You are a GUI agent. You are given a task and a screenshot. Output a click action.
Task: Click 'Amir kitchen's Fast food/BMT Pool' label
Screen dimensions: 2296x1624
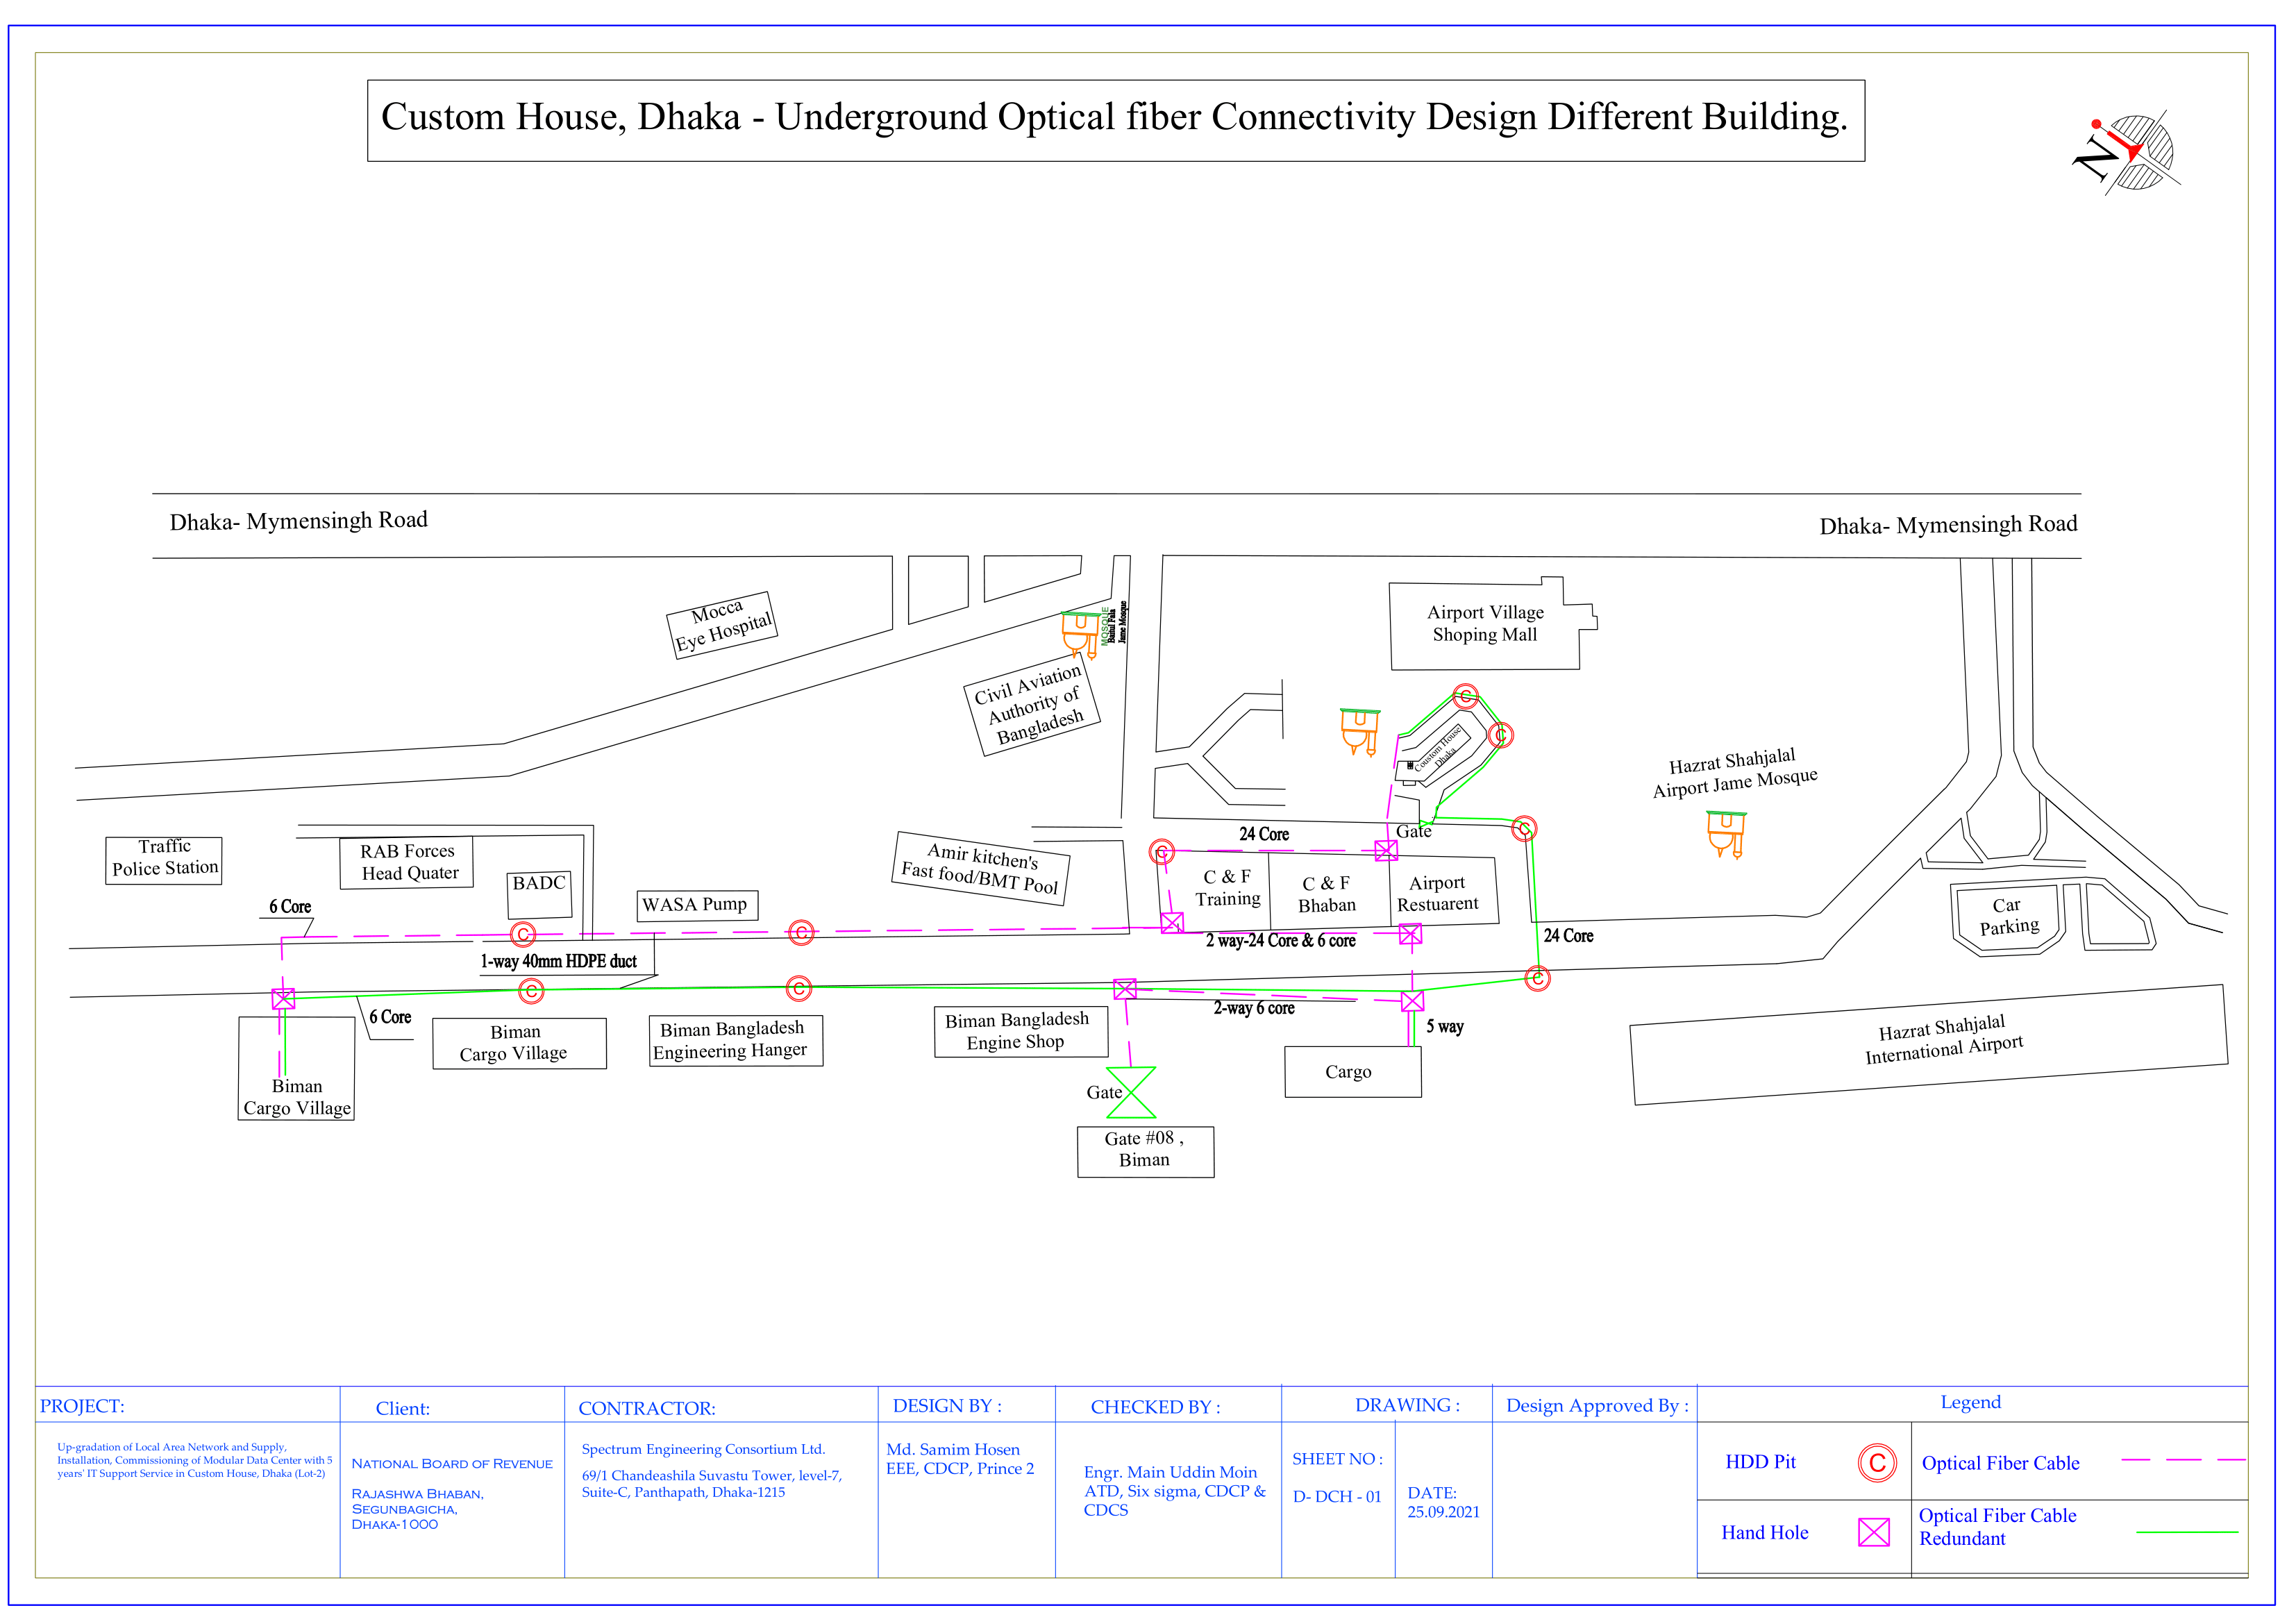point(981,868)
